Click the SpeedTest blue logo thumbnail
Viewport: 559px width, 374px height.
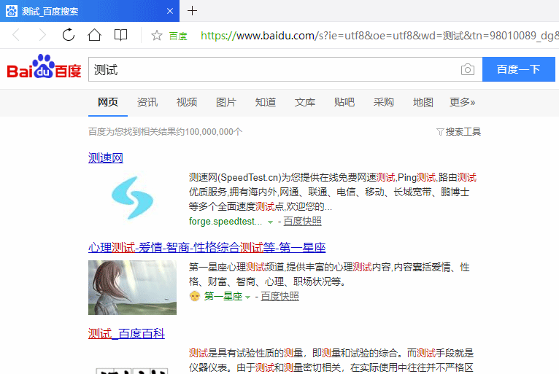pyautogui.click(x=132, y=198)
